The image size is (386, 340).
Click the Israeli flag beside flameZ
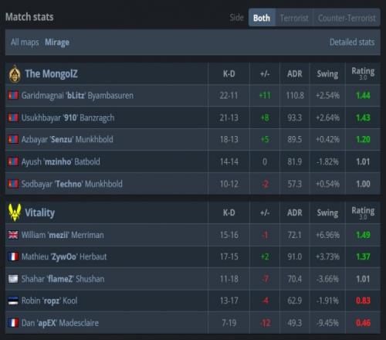point(13,279)
